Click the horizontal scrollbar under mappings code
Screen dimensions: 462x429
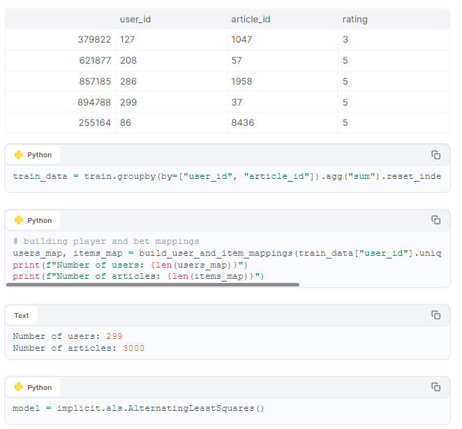(x=153, y=285)
